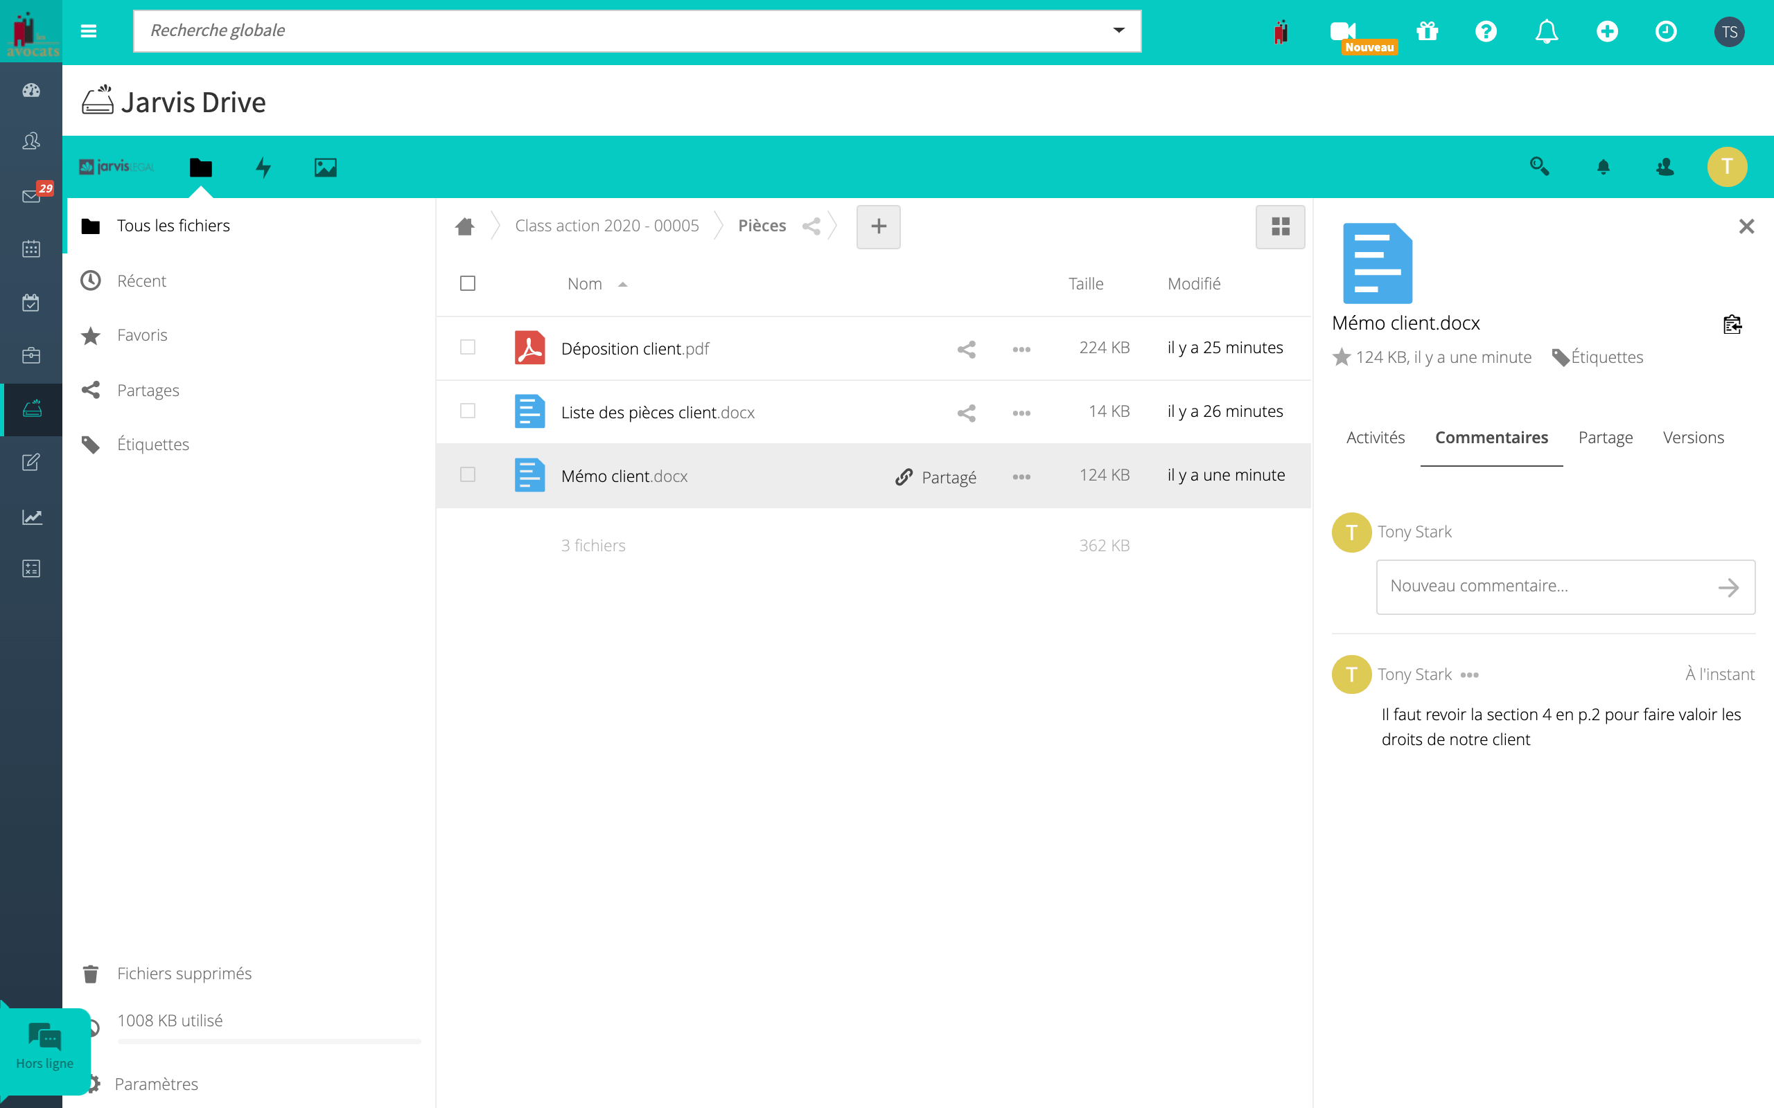
Task: Click the Nouveau commentaire input field
Action: pyautogui.click(x=1544, y=586)
